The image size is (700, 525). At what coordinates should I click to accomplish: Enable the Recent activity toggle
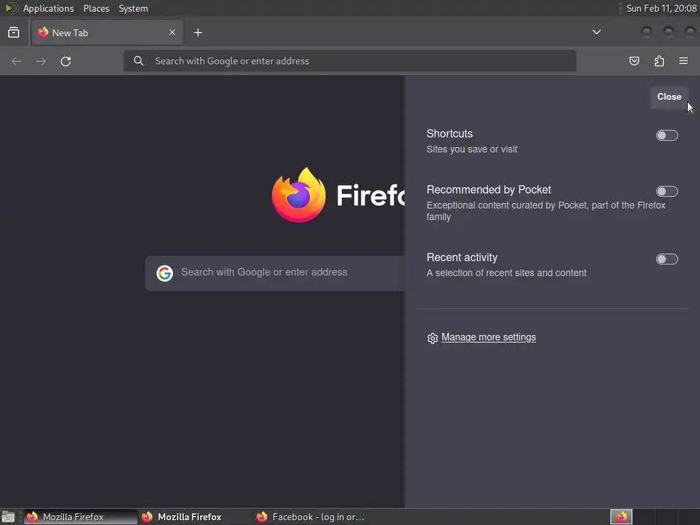coord(667,259)
